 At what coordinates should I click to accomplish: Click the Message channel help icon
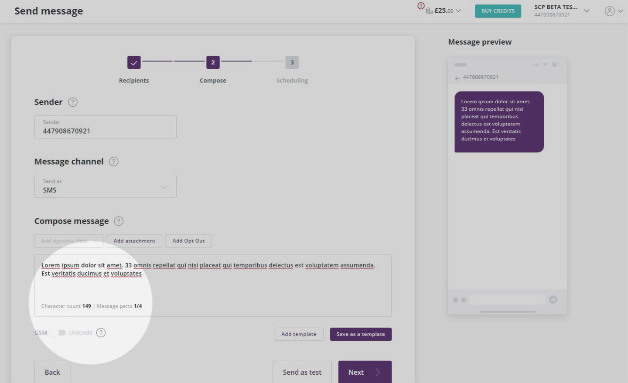113,161
